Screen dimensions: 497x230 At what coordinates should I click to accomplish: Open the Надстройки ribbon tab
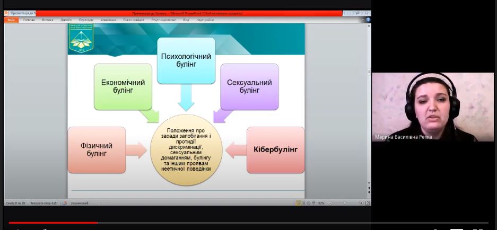pyautogui.click(x=205, y=20)
